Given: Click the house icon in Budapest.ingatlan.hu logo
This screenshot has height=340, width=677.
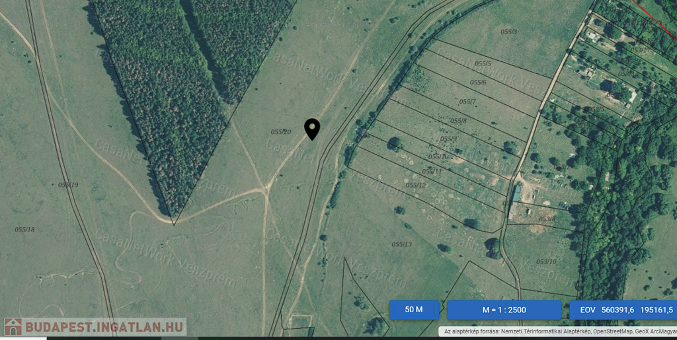Looking at the screenshot, I should pyautogui.click(x=13, y=327).
